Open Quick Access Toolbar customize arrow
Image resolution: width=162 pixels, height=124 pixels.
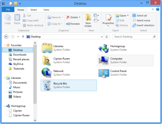coord(20,4)
